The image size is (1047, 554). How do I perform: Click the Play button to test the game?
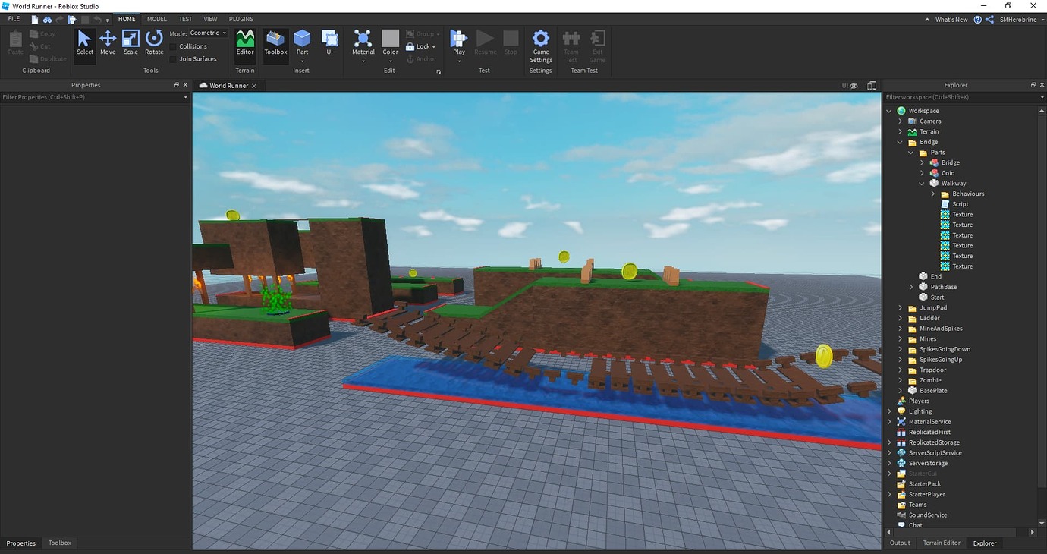click(458, 42)
